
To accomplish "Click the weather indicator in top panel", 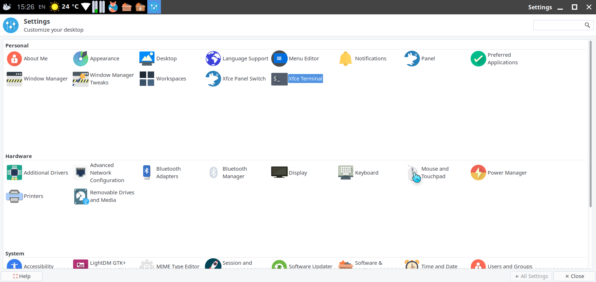I will [64, 7].
